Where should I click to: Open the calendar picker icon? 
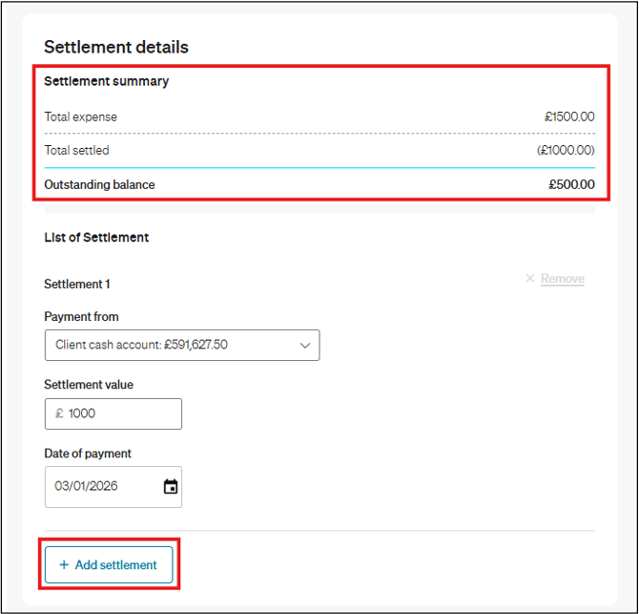tap(171, 487)
